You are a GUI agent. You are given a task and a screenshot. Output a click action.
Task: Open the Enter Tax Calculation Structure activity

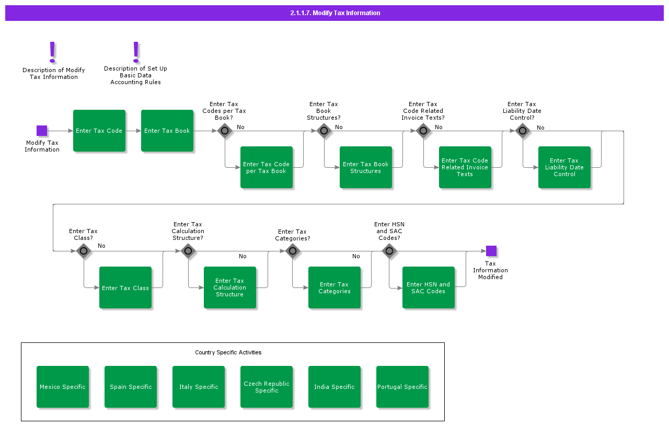(230, 287)
